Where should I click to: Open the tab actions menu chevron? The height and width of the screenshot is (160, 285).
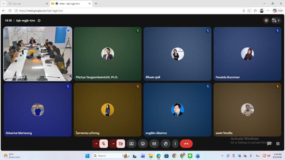pyautogui.click(x=3, y=4)
